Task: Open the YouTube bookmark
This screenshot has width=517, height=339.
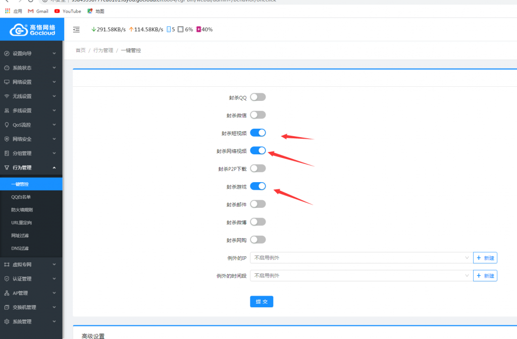Action: click(x=68, y=11)
